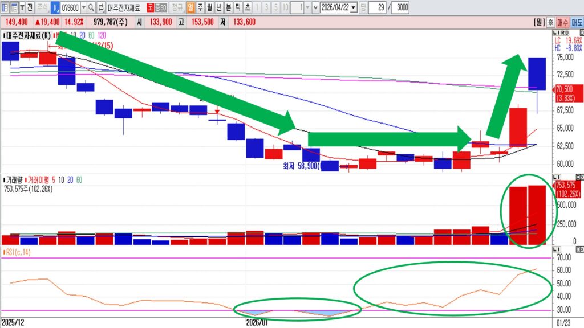Select the daily 일 period toggle
Screen dimensions: 584x328
coord(190,8)
